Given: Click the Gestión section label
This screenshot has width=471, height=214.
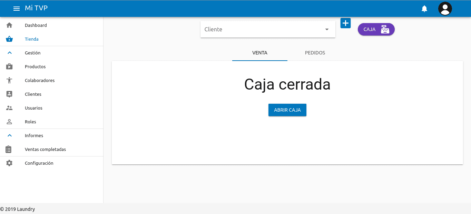Looking at the screenshot, I should point(33,53).
